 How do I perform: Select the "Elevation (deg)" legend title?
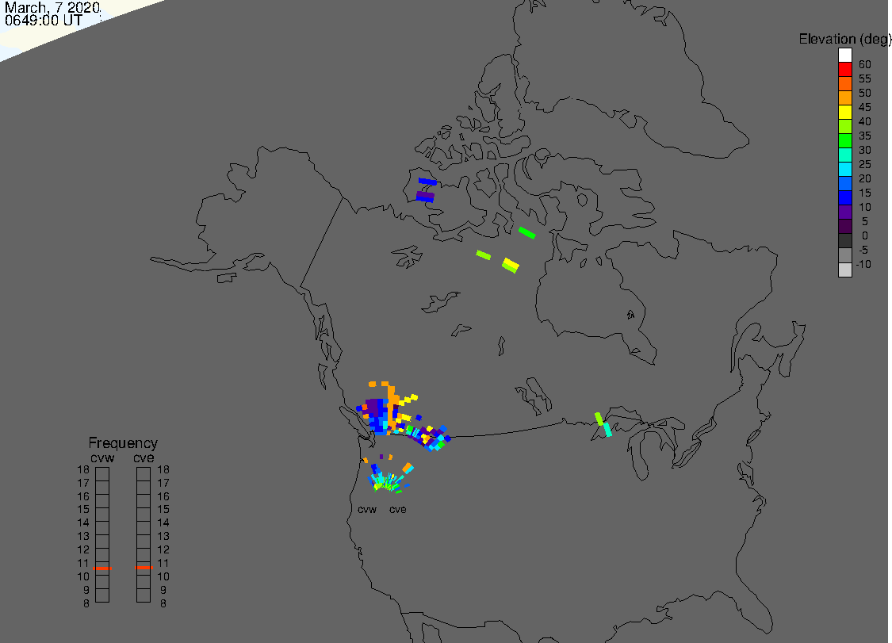844,40
